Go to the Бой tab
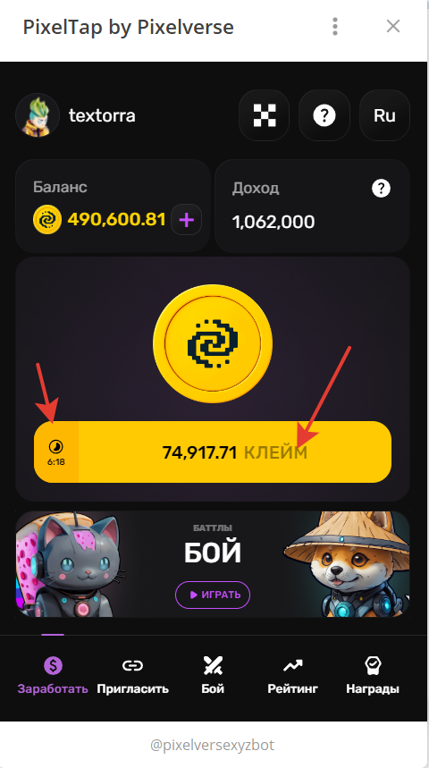Screen dimensions: 429x768 point(213,676)
